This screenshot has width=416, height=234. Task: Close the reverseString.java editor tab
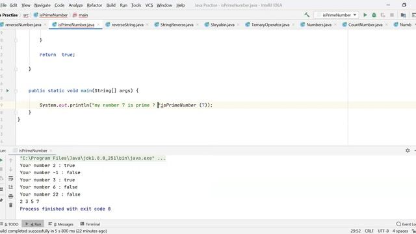(x=148, y=25)
